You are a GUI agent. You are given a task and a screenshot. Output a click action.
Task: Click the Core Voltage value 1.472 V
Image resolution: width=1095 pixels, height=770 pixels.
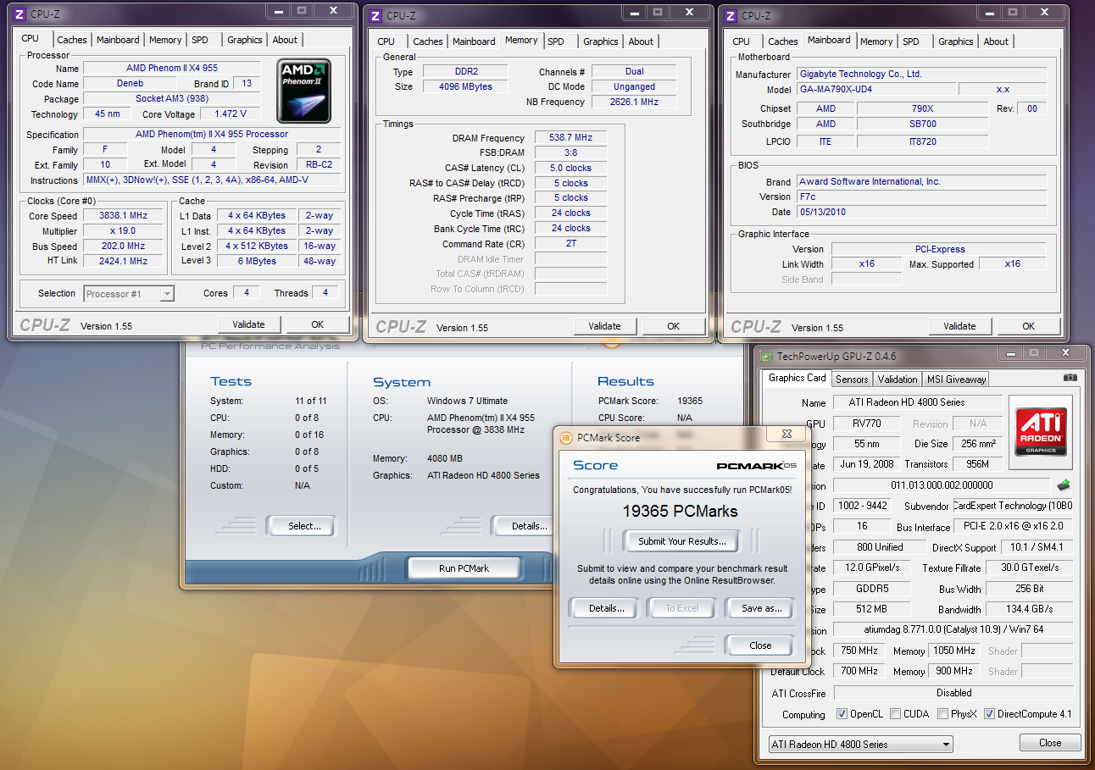[231, 114]
